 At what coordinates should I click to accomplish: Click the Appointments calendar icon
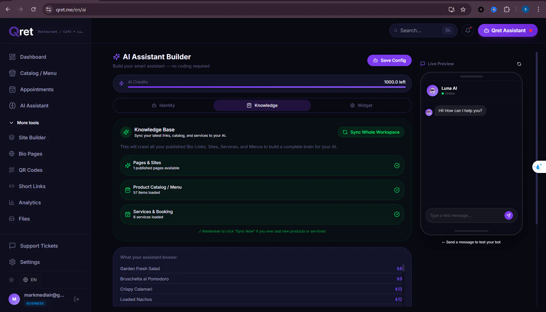12,89
